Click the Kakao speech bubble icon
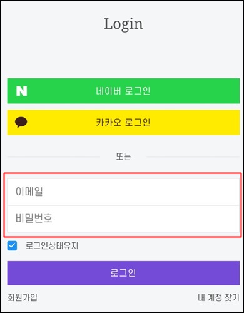This screenshot has height=313, width=244. coord(21,122)
